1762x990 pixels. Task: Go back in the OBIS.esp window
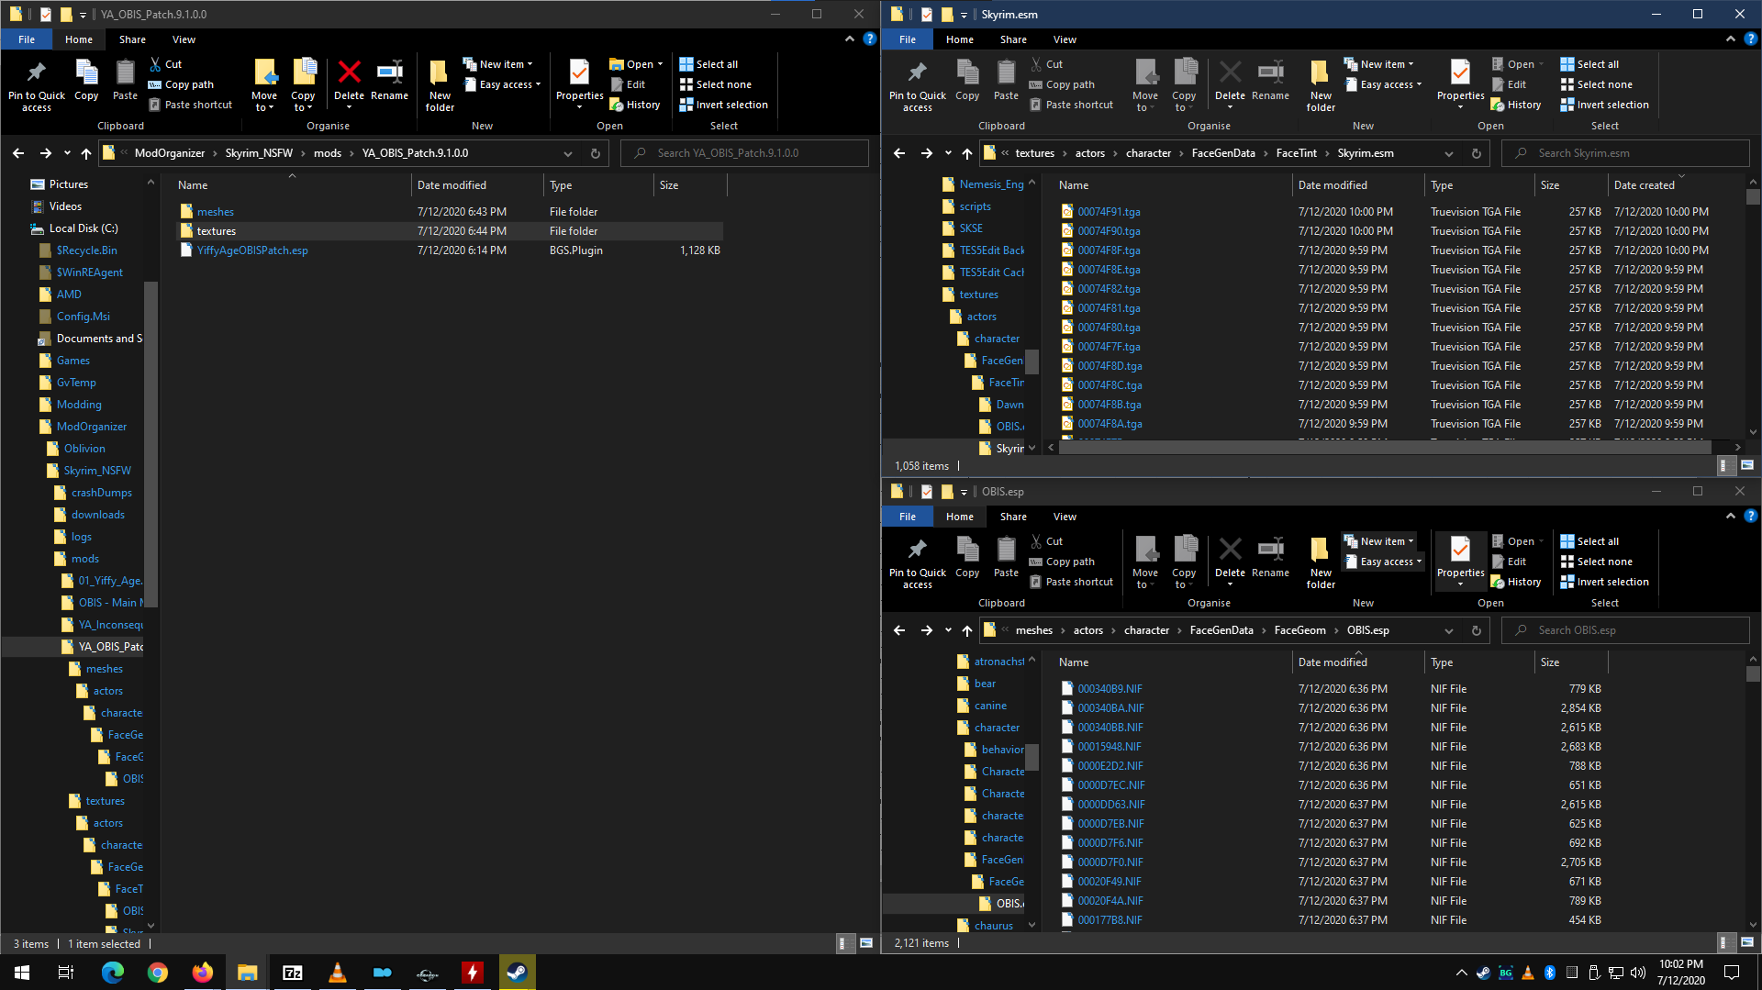899,630
